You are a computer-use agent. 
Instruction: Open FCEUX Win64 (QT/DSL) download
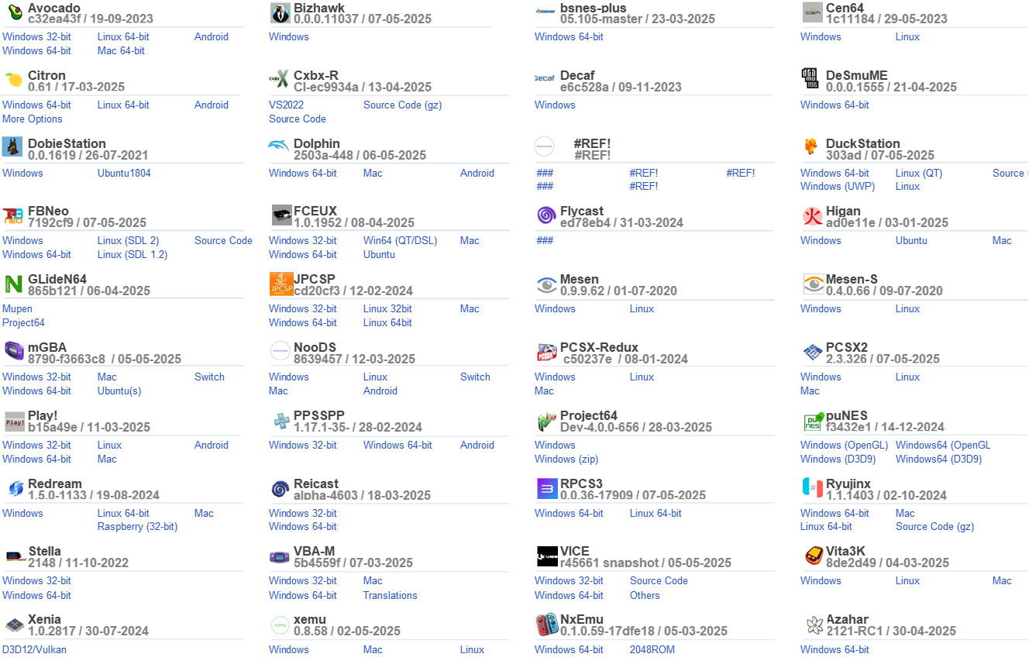(x=400, y=240)
